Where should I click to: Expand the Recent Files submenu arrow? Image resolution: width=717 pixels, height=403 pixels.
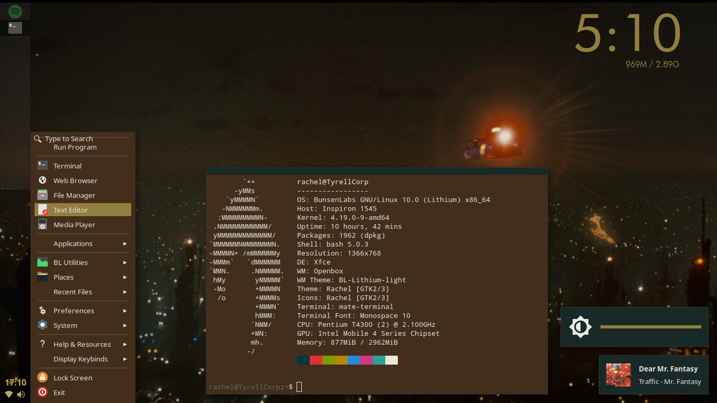pos(125,292)
